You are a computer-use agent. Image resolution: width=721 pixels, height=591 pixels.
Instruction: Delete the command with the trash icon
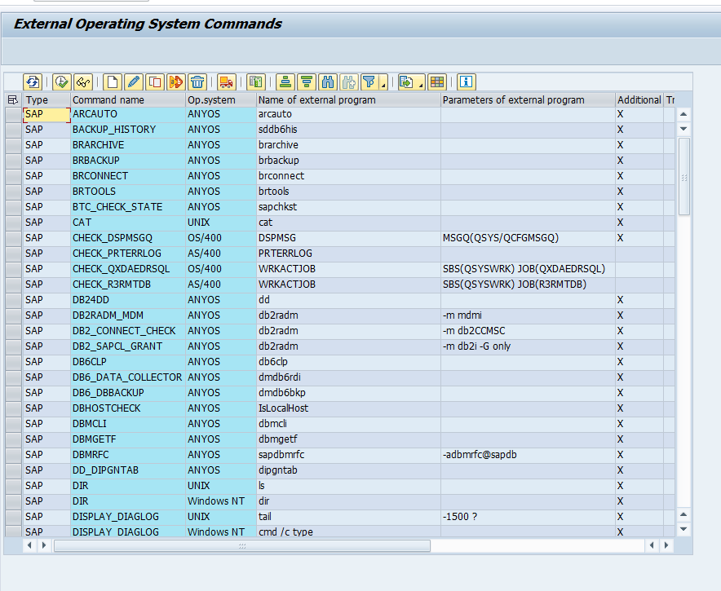[x=197, y=82]
